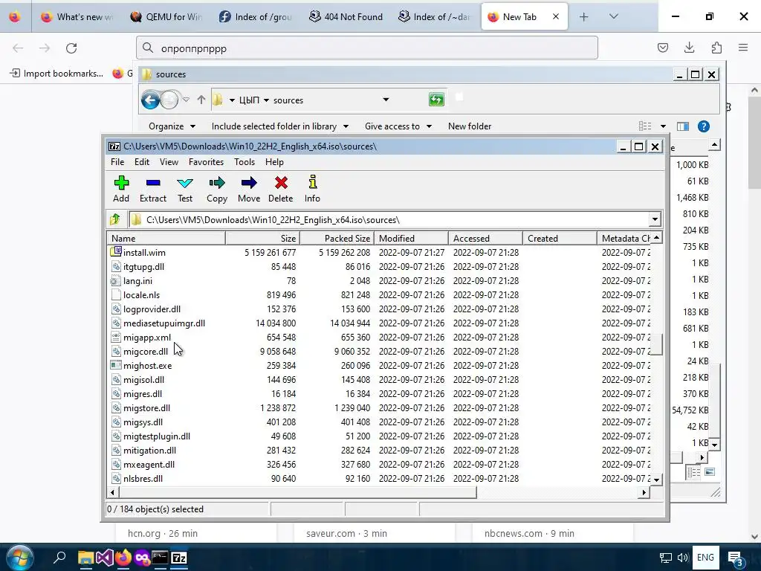Select the lang.ini file
The height and width of the screenshot is (571, 761).
pyautogui.click(x=378, y=280)
